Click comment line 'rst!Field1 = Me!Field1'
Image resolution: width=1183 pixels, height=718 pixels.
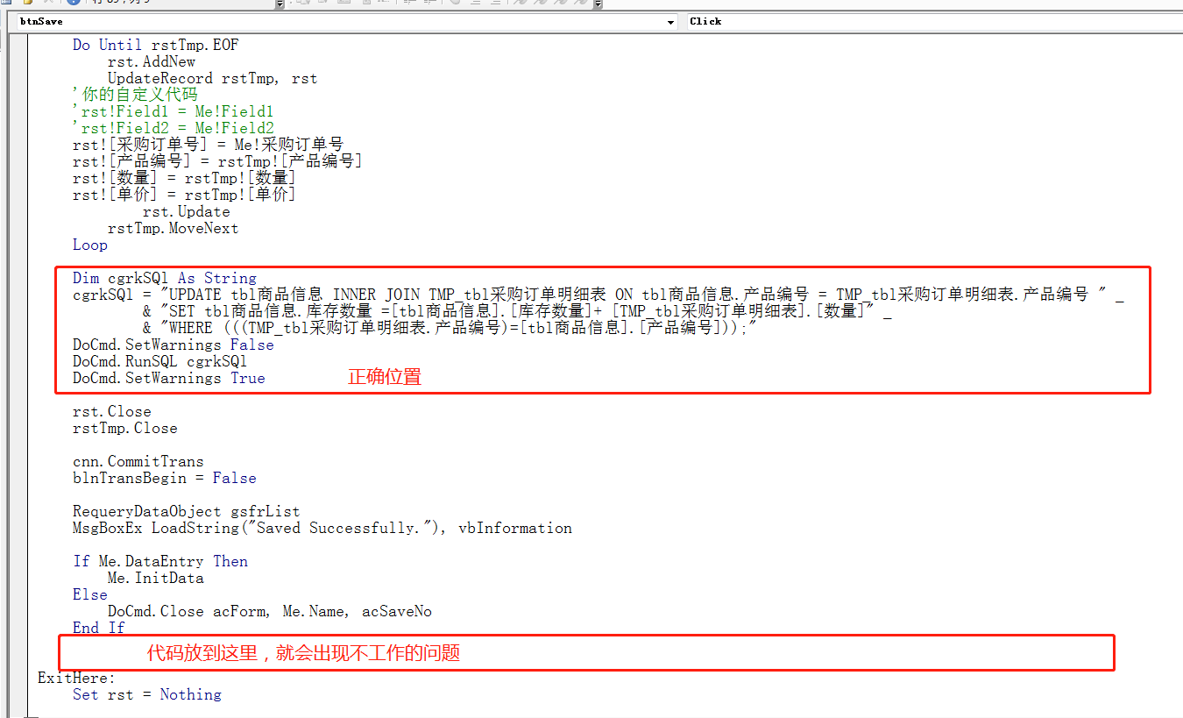point(174,111)
